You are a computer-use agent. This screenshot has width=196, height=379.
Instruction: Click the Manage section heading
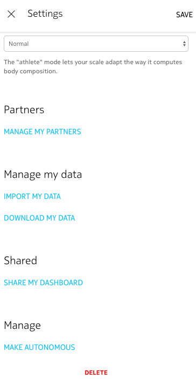[22, 325]
